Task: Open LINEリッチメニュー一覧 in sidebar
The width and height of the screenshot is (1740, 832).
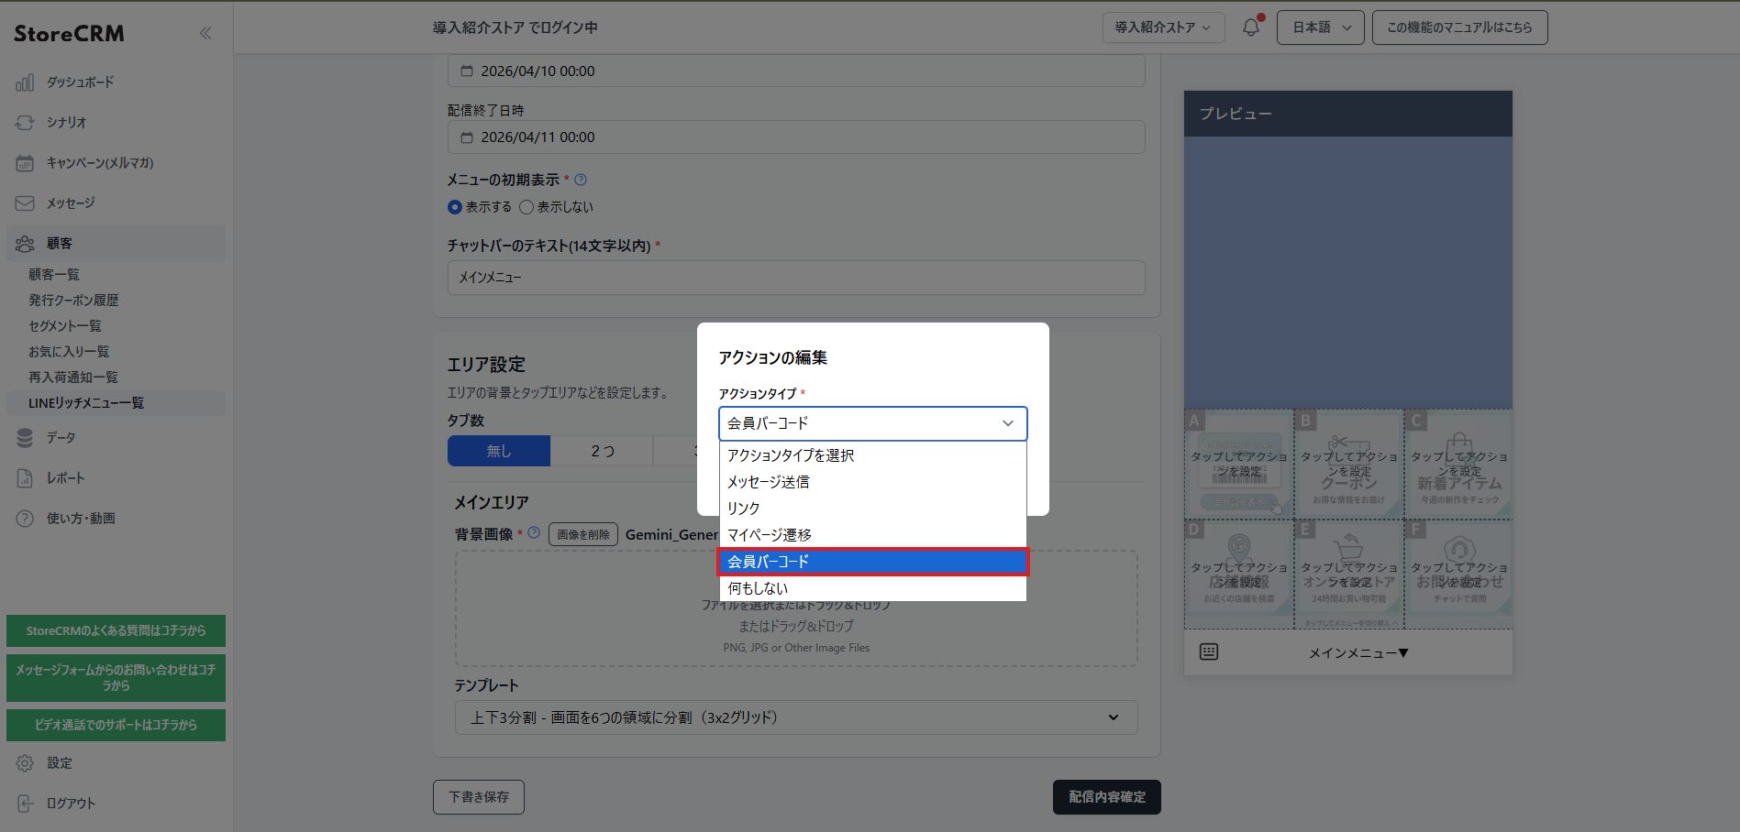Action: (86, 403)
